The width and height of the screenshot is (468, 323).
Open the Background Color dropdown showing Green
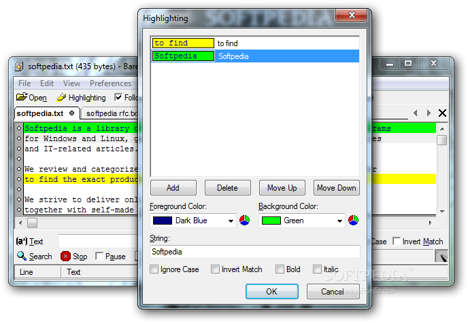pyautogui.click(x=302, y=221)
